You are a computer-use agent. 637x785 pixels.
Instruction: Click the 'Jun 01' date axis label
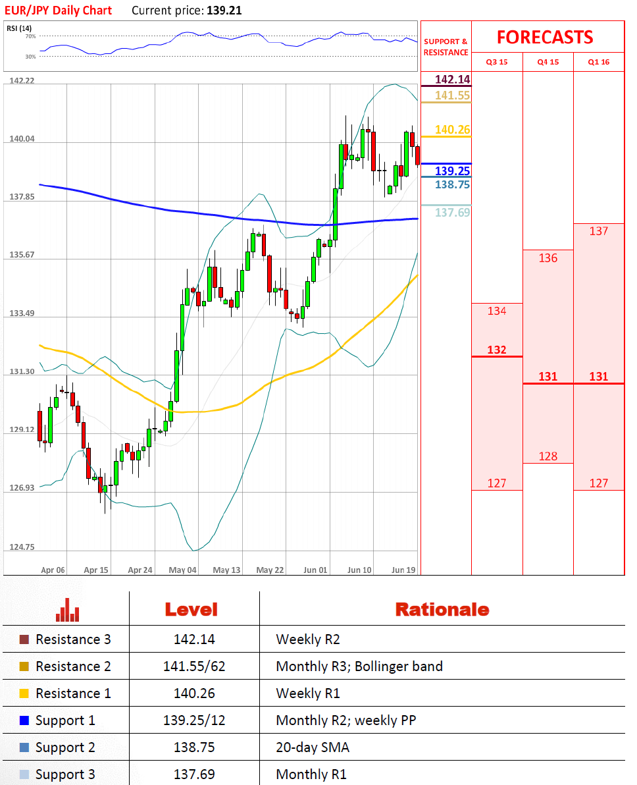click(315, 570)
